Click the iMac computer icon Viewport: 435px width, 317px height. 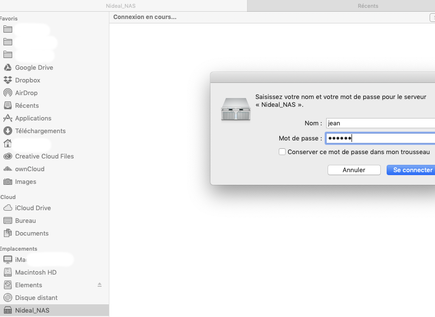7,259
